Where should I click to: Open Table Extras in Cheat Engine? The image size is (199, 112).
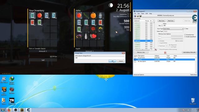(193, 75)
